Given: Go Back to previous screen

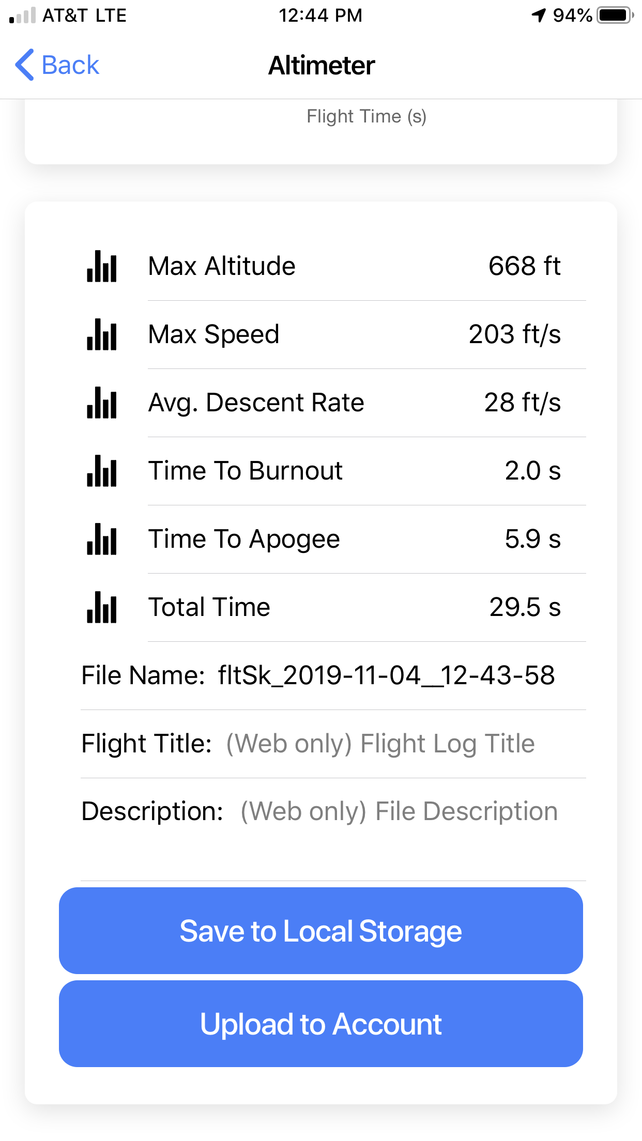Looking at the screenshot, I should tap(58, 65).
